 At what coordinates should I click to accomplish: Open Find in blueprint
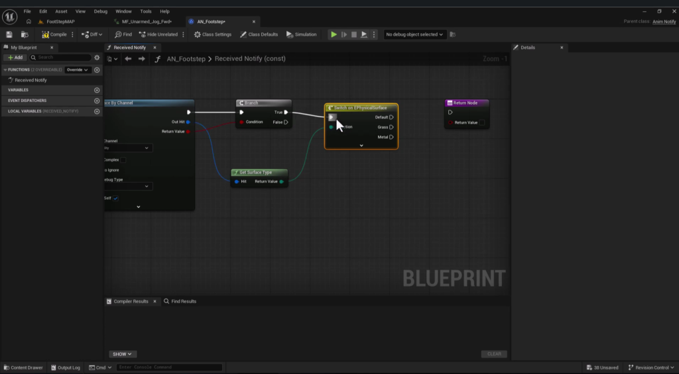click(123, 34)
